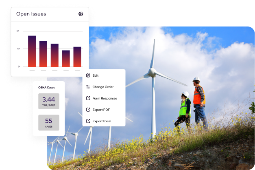Click the Form Responses external-link icon
Screen dimensions: 255x170
point(88,98)
